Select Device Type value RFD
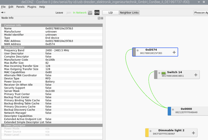This screenshot has height=140, width=208. click(48, 78)
